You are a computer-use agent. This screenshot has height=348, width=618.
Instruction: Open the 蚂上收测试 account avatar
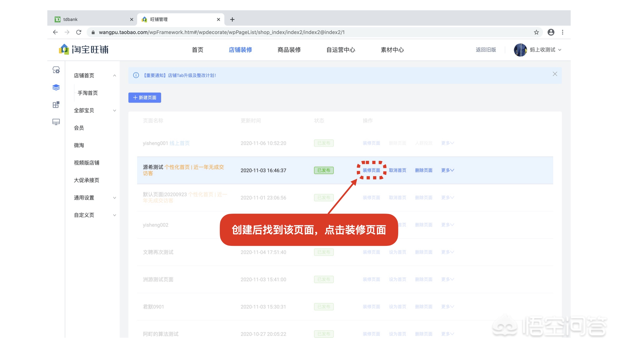(x=520, y=50)
